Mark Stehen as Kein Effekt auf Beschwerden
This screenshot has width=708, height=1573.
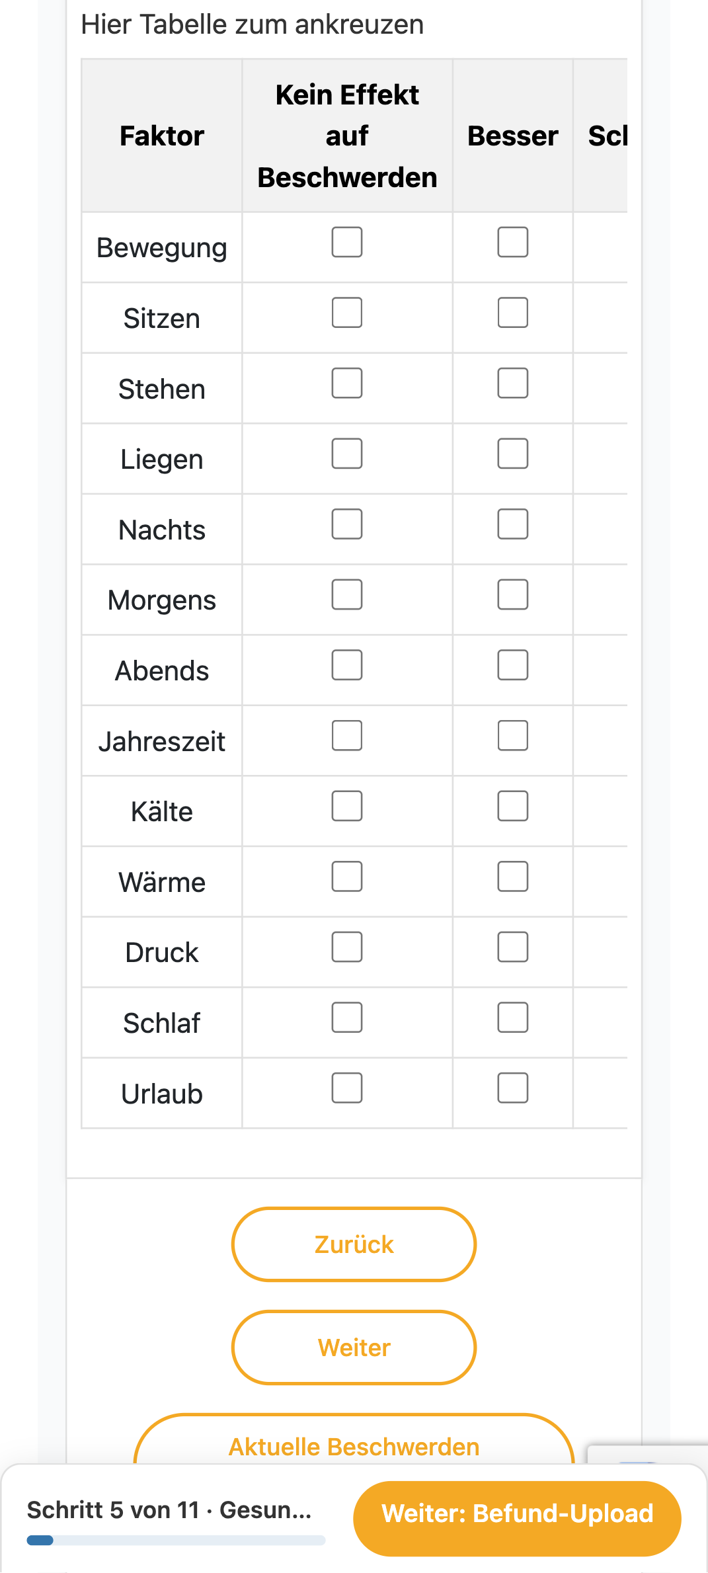tap(347, 383)
